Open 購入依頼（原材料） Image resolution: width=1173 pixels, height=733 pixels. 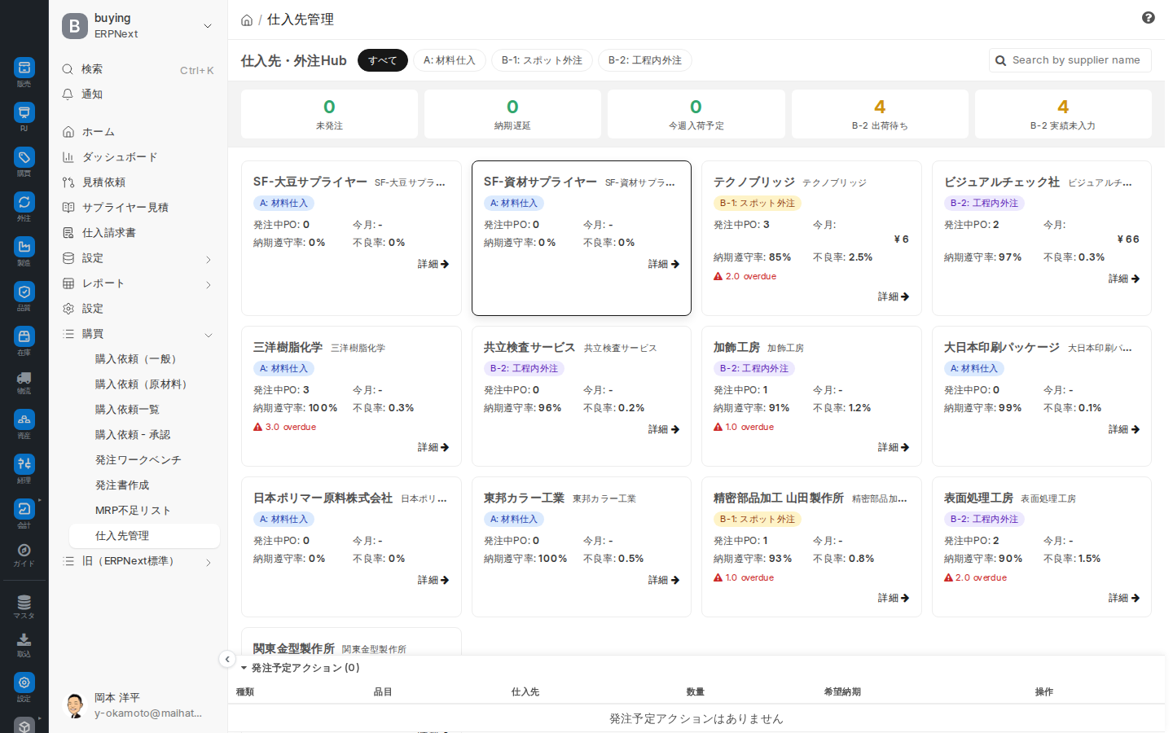click(x=145, y=384)
